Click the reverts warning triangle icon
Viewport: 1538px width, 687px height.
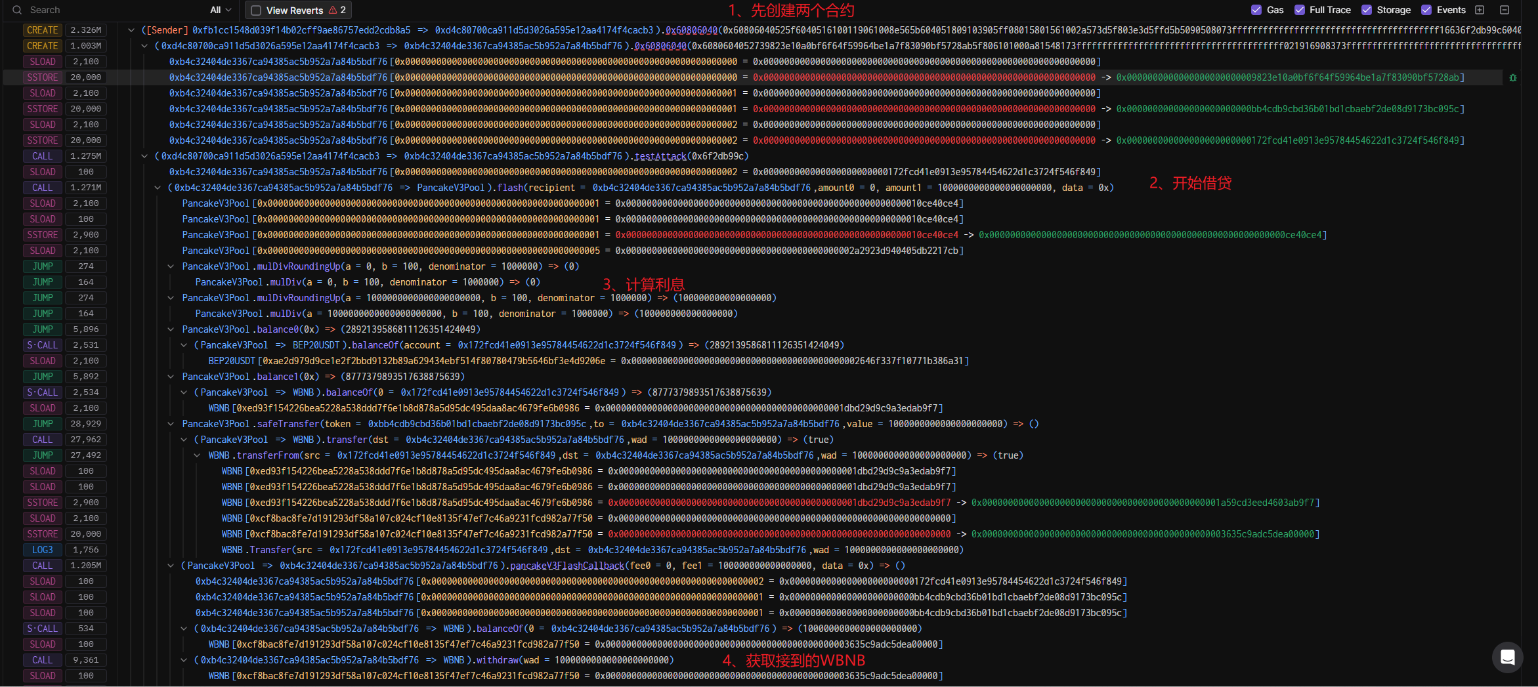click(x=333, y=10)
